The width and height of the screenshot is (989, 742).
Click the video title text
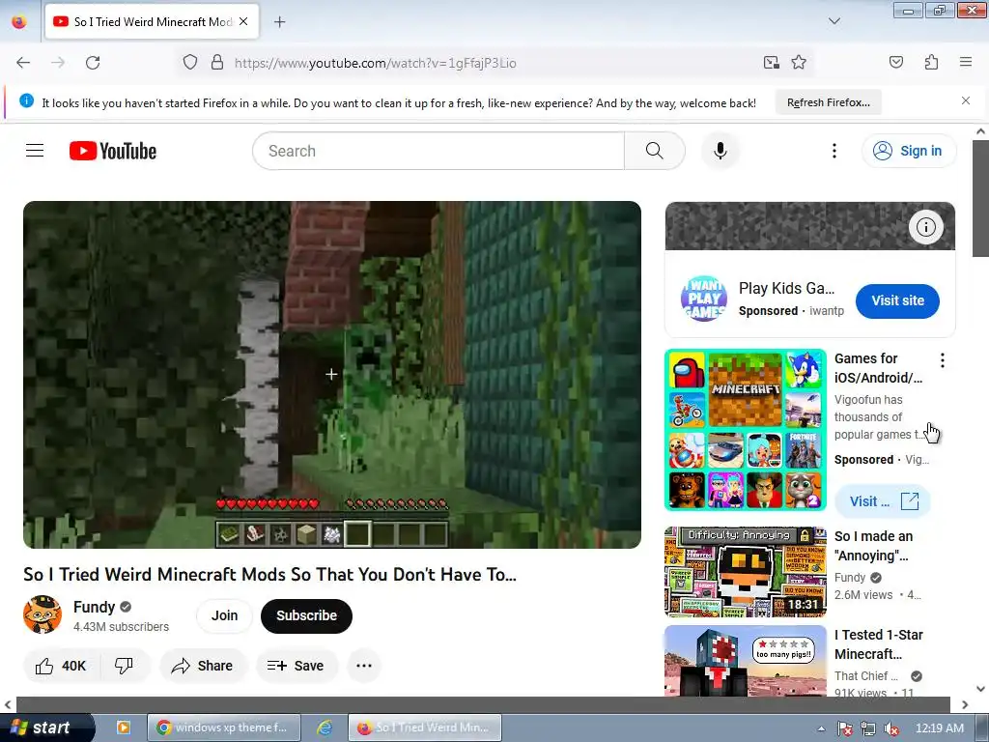point(270,575)
